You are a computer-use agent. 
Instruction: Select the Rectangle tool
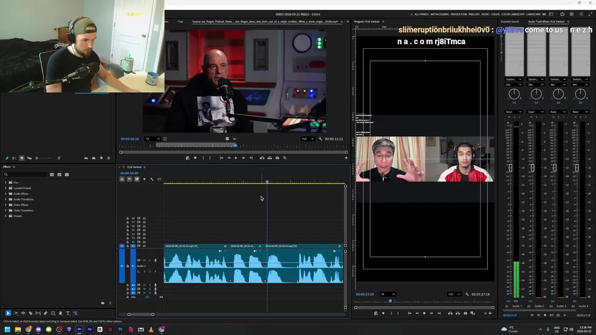(x=53, y=313)
